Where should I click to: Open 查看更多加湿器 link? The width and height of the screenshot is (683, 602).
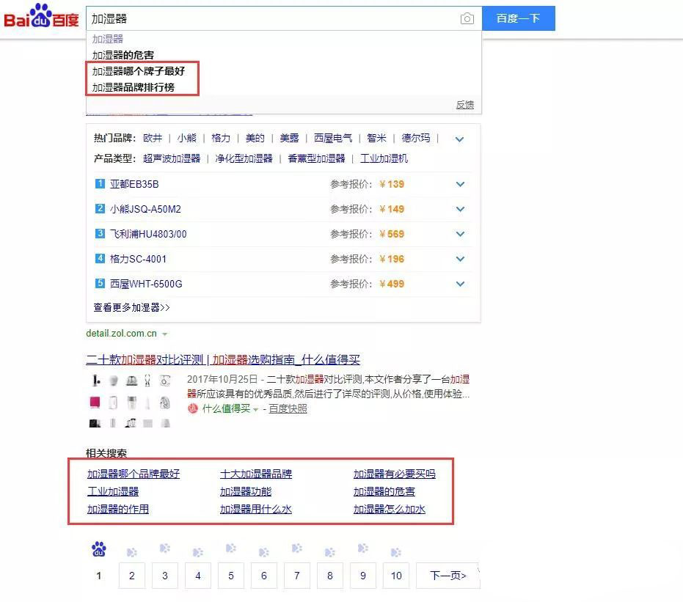pos(132,307)
